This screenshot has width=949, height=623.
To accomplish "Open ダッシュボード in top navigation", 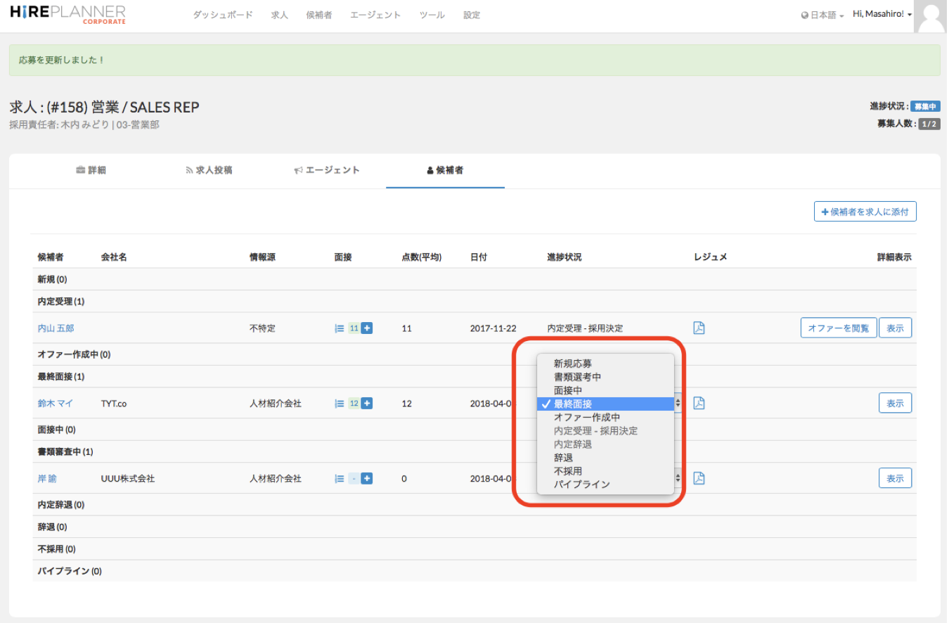I will [223, 15].
